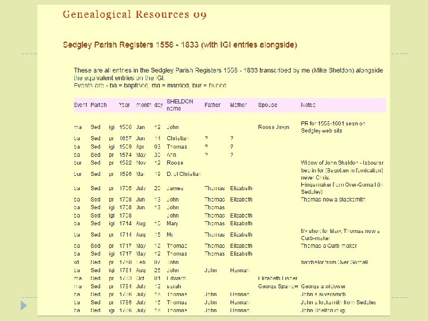Click the name 'Roose' in 1592 burial row
The height and width of the screenshot is (321, 428).
tap(175, 163)
